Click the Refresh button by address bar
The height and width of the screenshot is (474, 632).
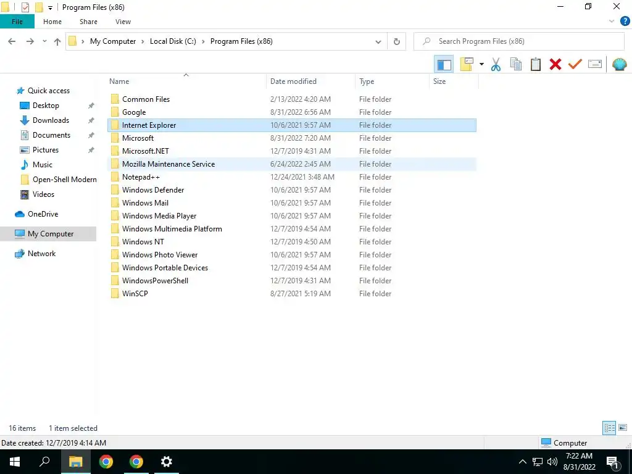coord(397,41)
